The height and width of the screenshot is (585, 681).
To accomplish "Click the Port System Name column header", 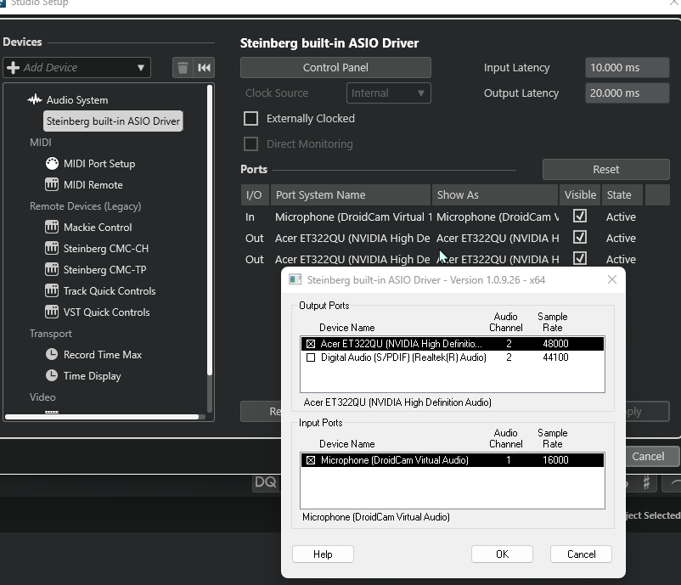I will click(351, 195).
